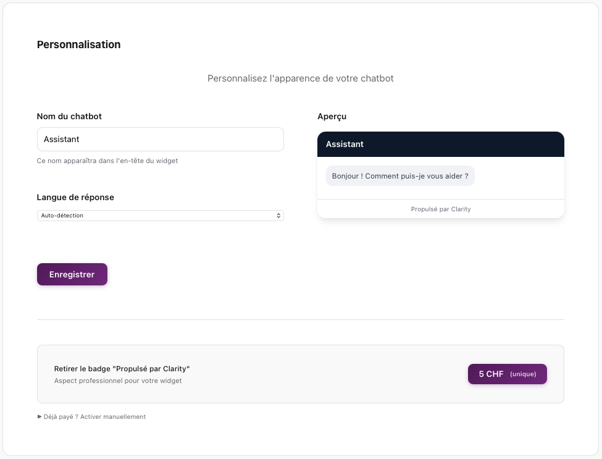Select the text 'Assistant' in name field
The width and height of the screenshot is (602, 459).
click(x=60, y=139)
